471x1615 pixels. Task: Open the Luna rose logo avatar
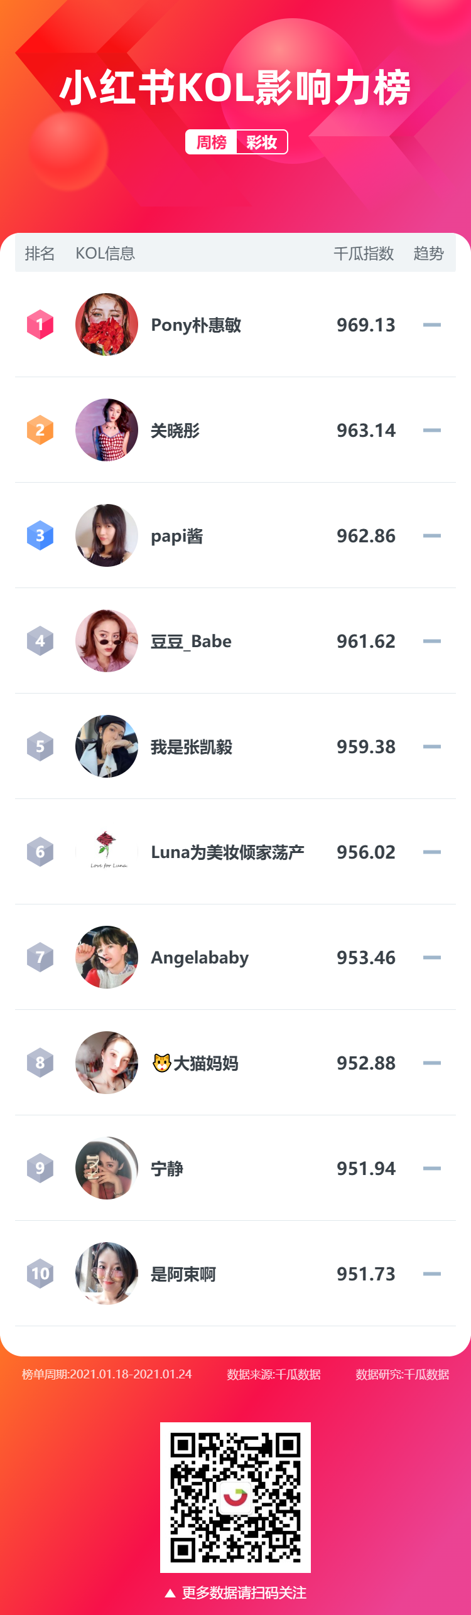click(x=107, y=852)
